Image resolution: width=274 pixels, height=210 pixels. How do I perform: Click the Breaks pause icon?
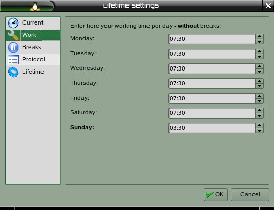click(x=13, y=48)
